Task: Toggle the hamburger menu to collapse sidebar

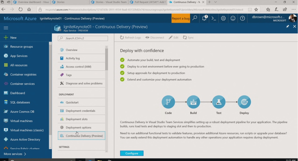Action: point(6,28)
